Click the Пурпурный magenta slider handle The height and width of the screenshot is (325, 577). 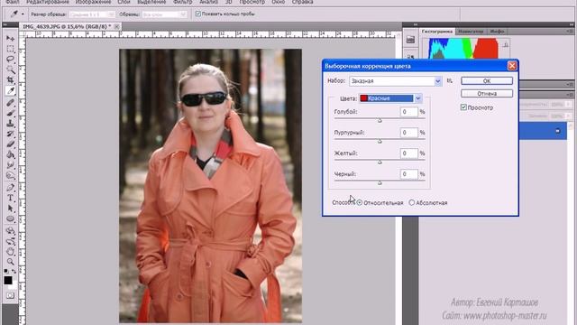380,141
